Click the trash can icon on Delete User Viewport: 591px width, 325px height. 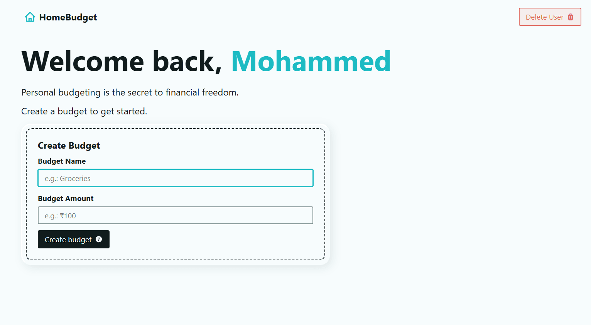coord(571,17)
